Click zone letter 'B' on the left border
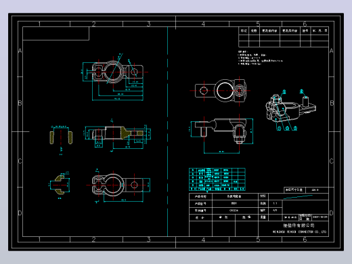Image resolution: width=352 pixels, height=264 pixels. [20, 103]
